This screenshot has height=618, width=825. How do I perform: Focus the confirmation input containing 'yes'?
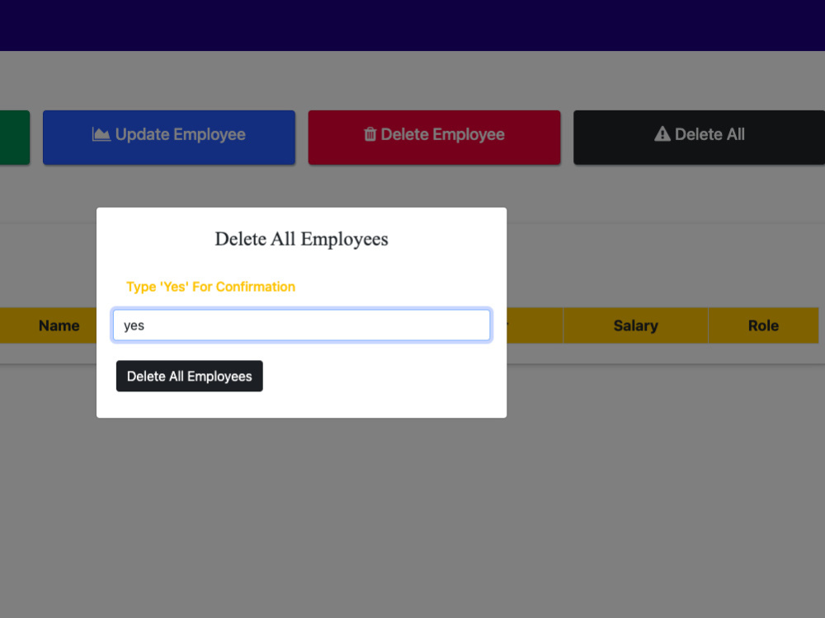pos(301,325)
